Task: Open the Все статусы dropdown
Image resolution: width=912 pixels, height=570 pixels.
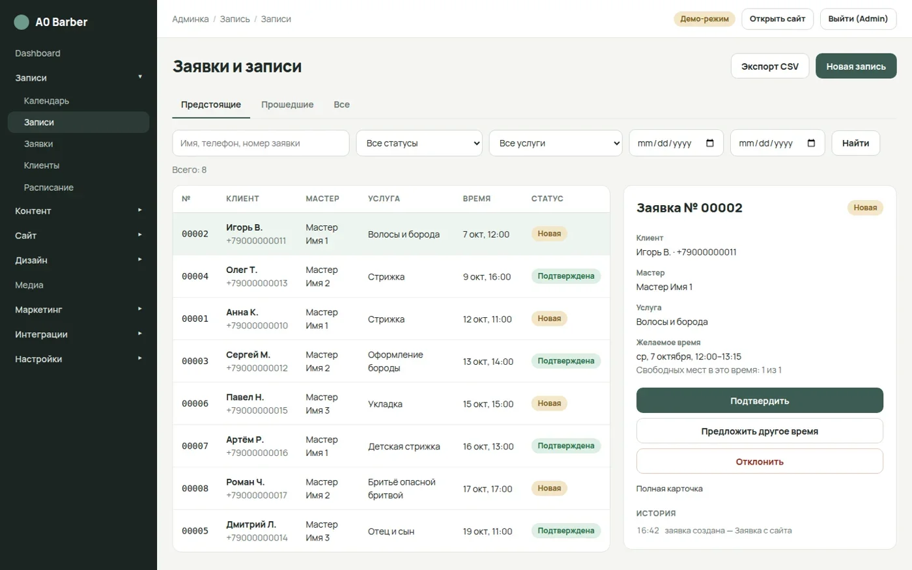Action: pyautogui.click(x=419, y=143)
